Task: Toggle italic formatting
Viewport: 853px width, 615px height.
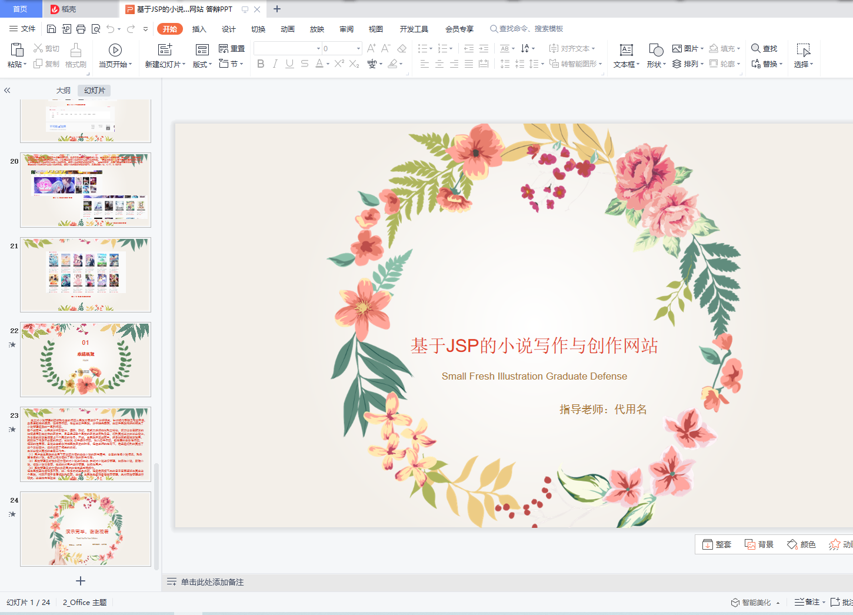Action: (x=275, y=64)
